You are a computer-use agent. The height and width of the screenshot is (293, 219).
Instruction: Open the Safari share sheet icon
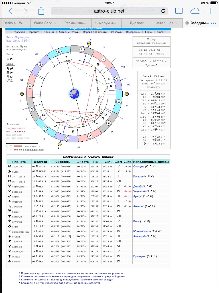(41, 11)
